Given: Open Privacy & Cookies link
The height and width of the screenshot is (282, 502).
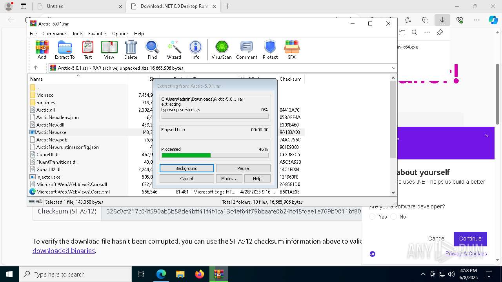Looking at the screenshot, I should pos(466,254).
